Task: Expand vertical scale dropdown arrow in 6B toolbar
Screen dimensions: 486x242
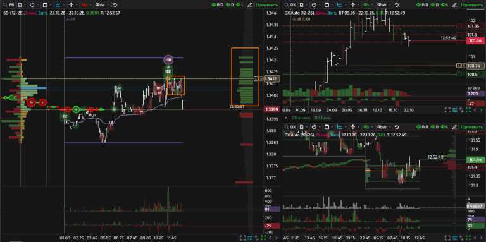Action: point(77,5)
